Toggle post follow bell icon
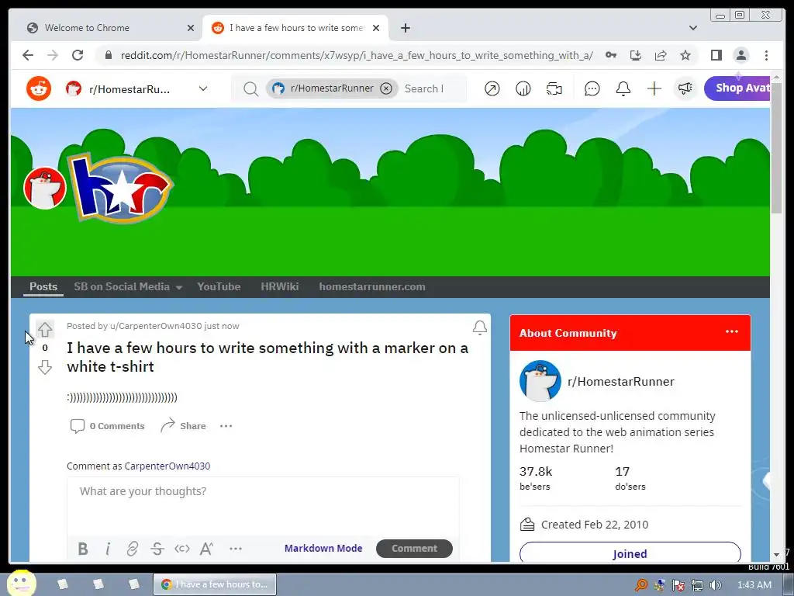The image size is (794, 596). click(x=479, y=328)
